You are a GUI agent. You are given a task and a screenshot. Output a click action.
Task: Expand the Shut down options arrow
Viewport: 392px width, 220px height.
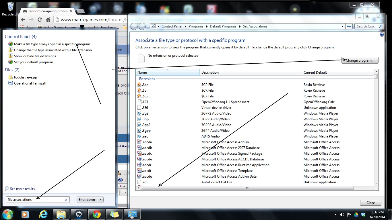(100, 200)
